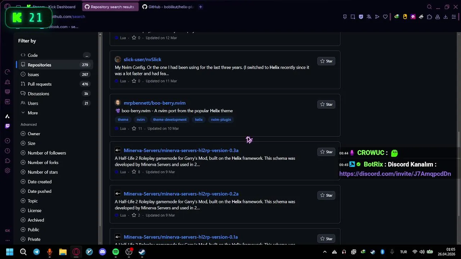Open OBS Studio from the taskbar
This screenshot has width=461, height=259.
tap(129, 252)
